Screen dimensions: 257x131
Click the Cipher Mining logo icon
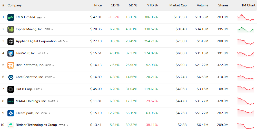point(11,29)
